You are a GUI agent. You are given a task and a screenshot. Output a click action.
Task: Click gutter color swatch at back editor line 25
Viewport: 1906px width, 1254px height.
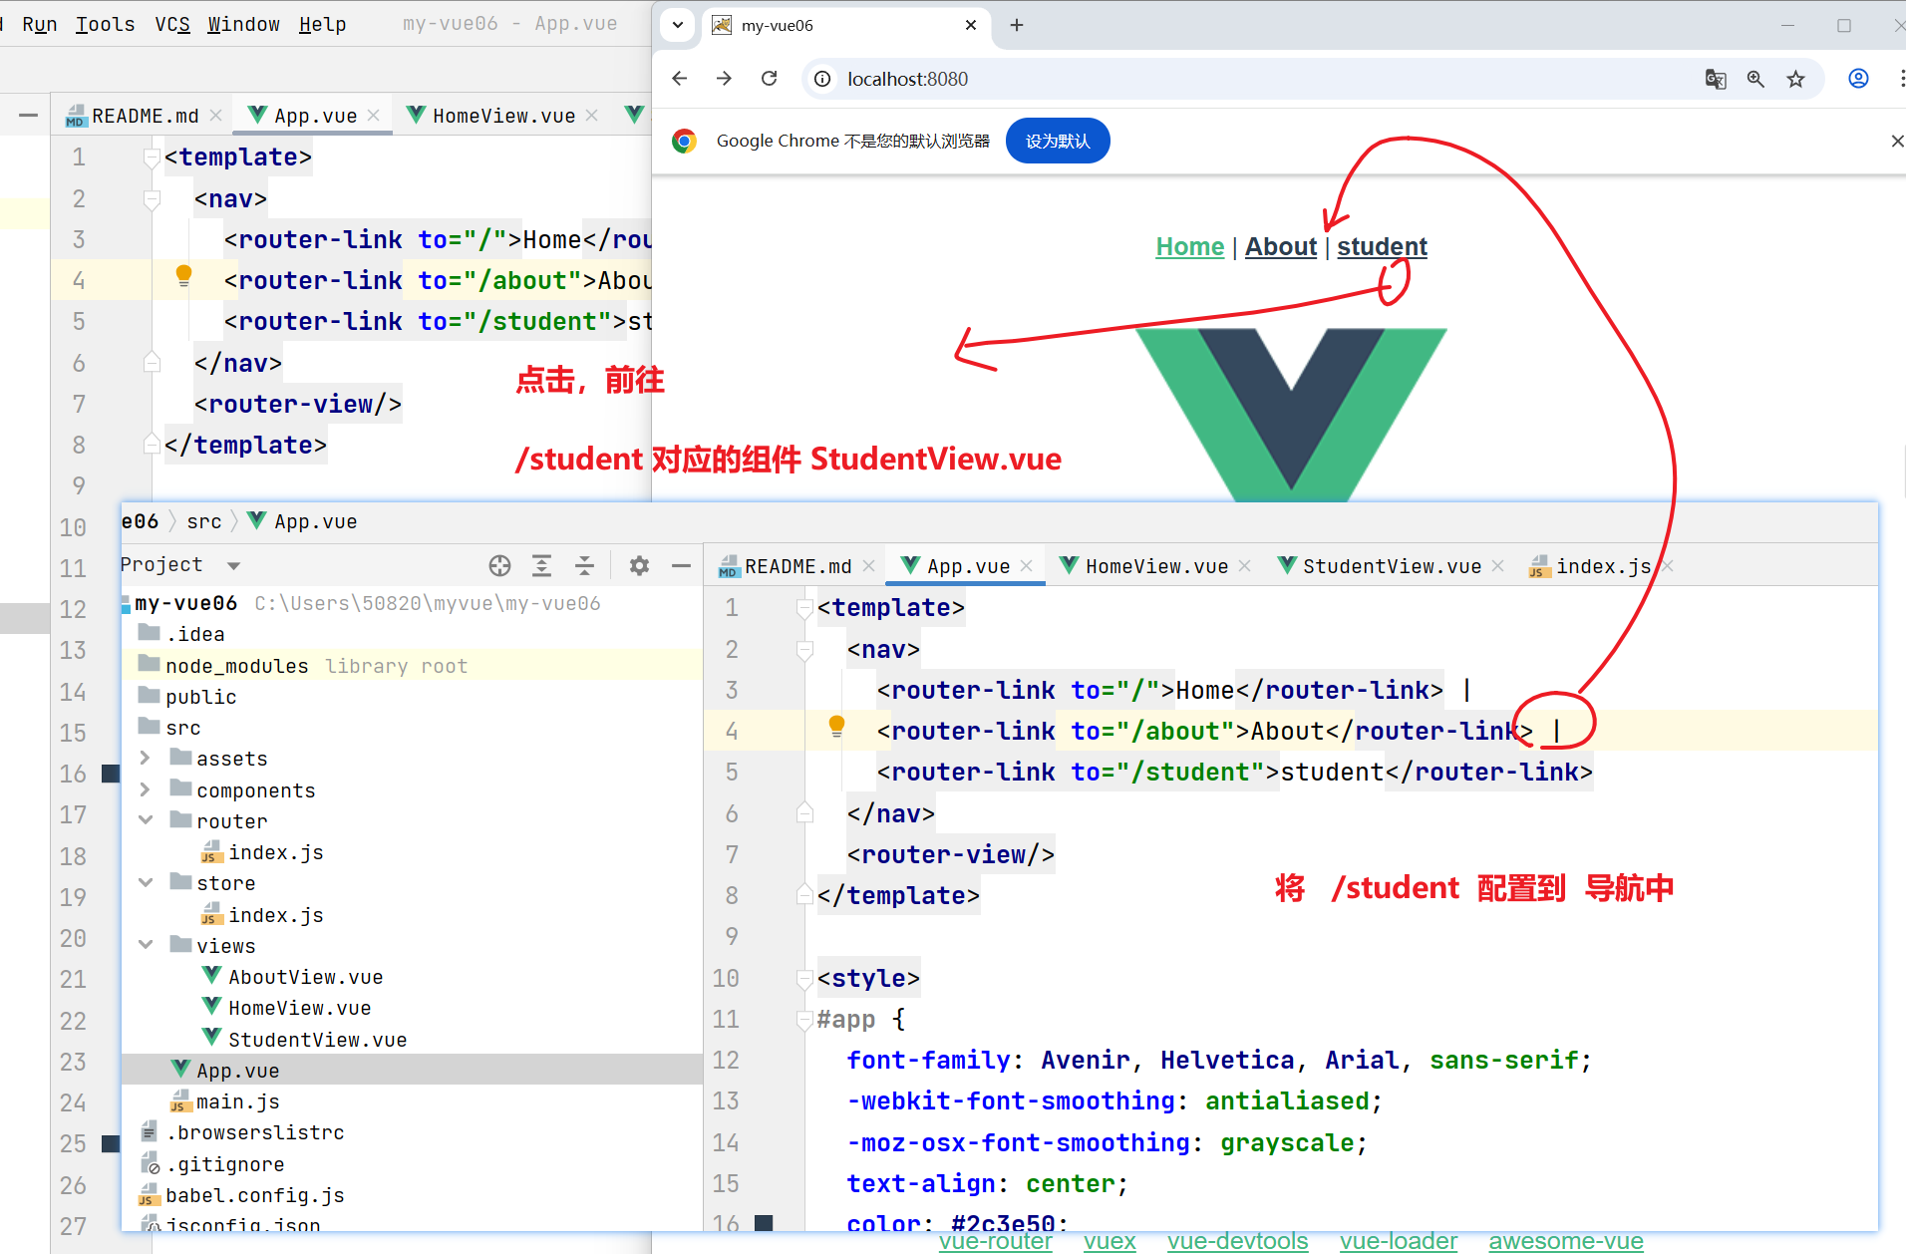(111, 1143)
